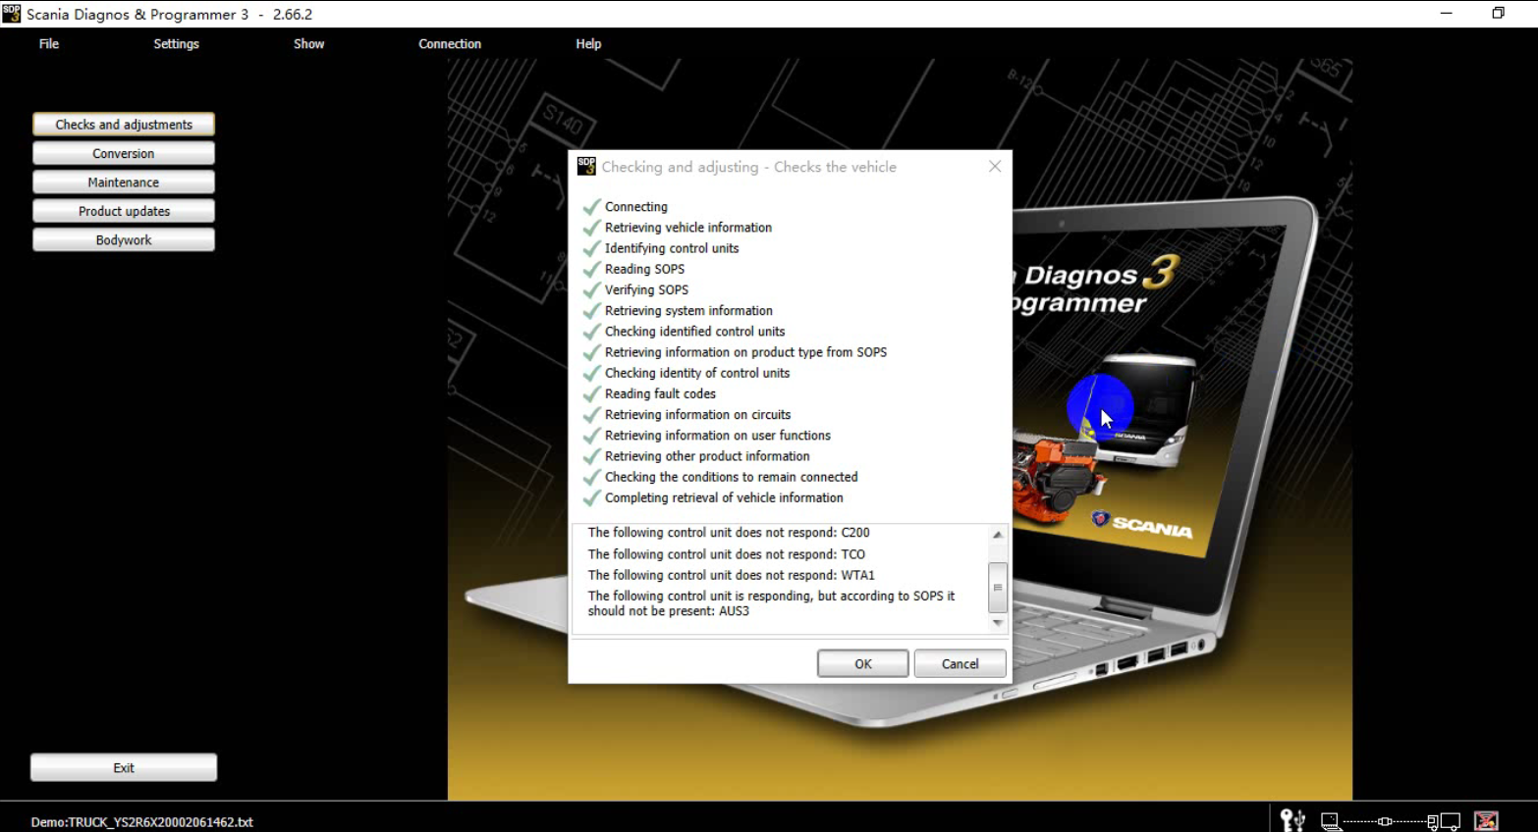Click the 'Verifying SOPS' step
This screenshot has height=832, width=1538.
[x=646, y=289]
